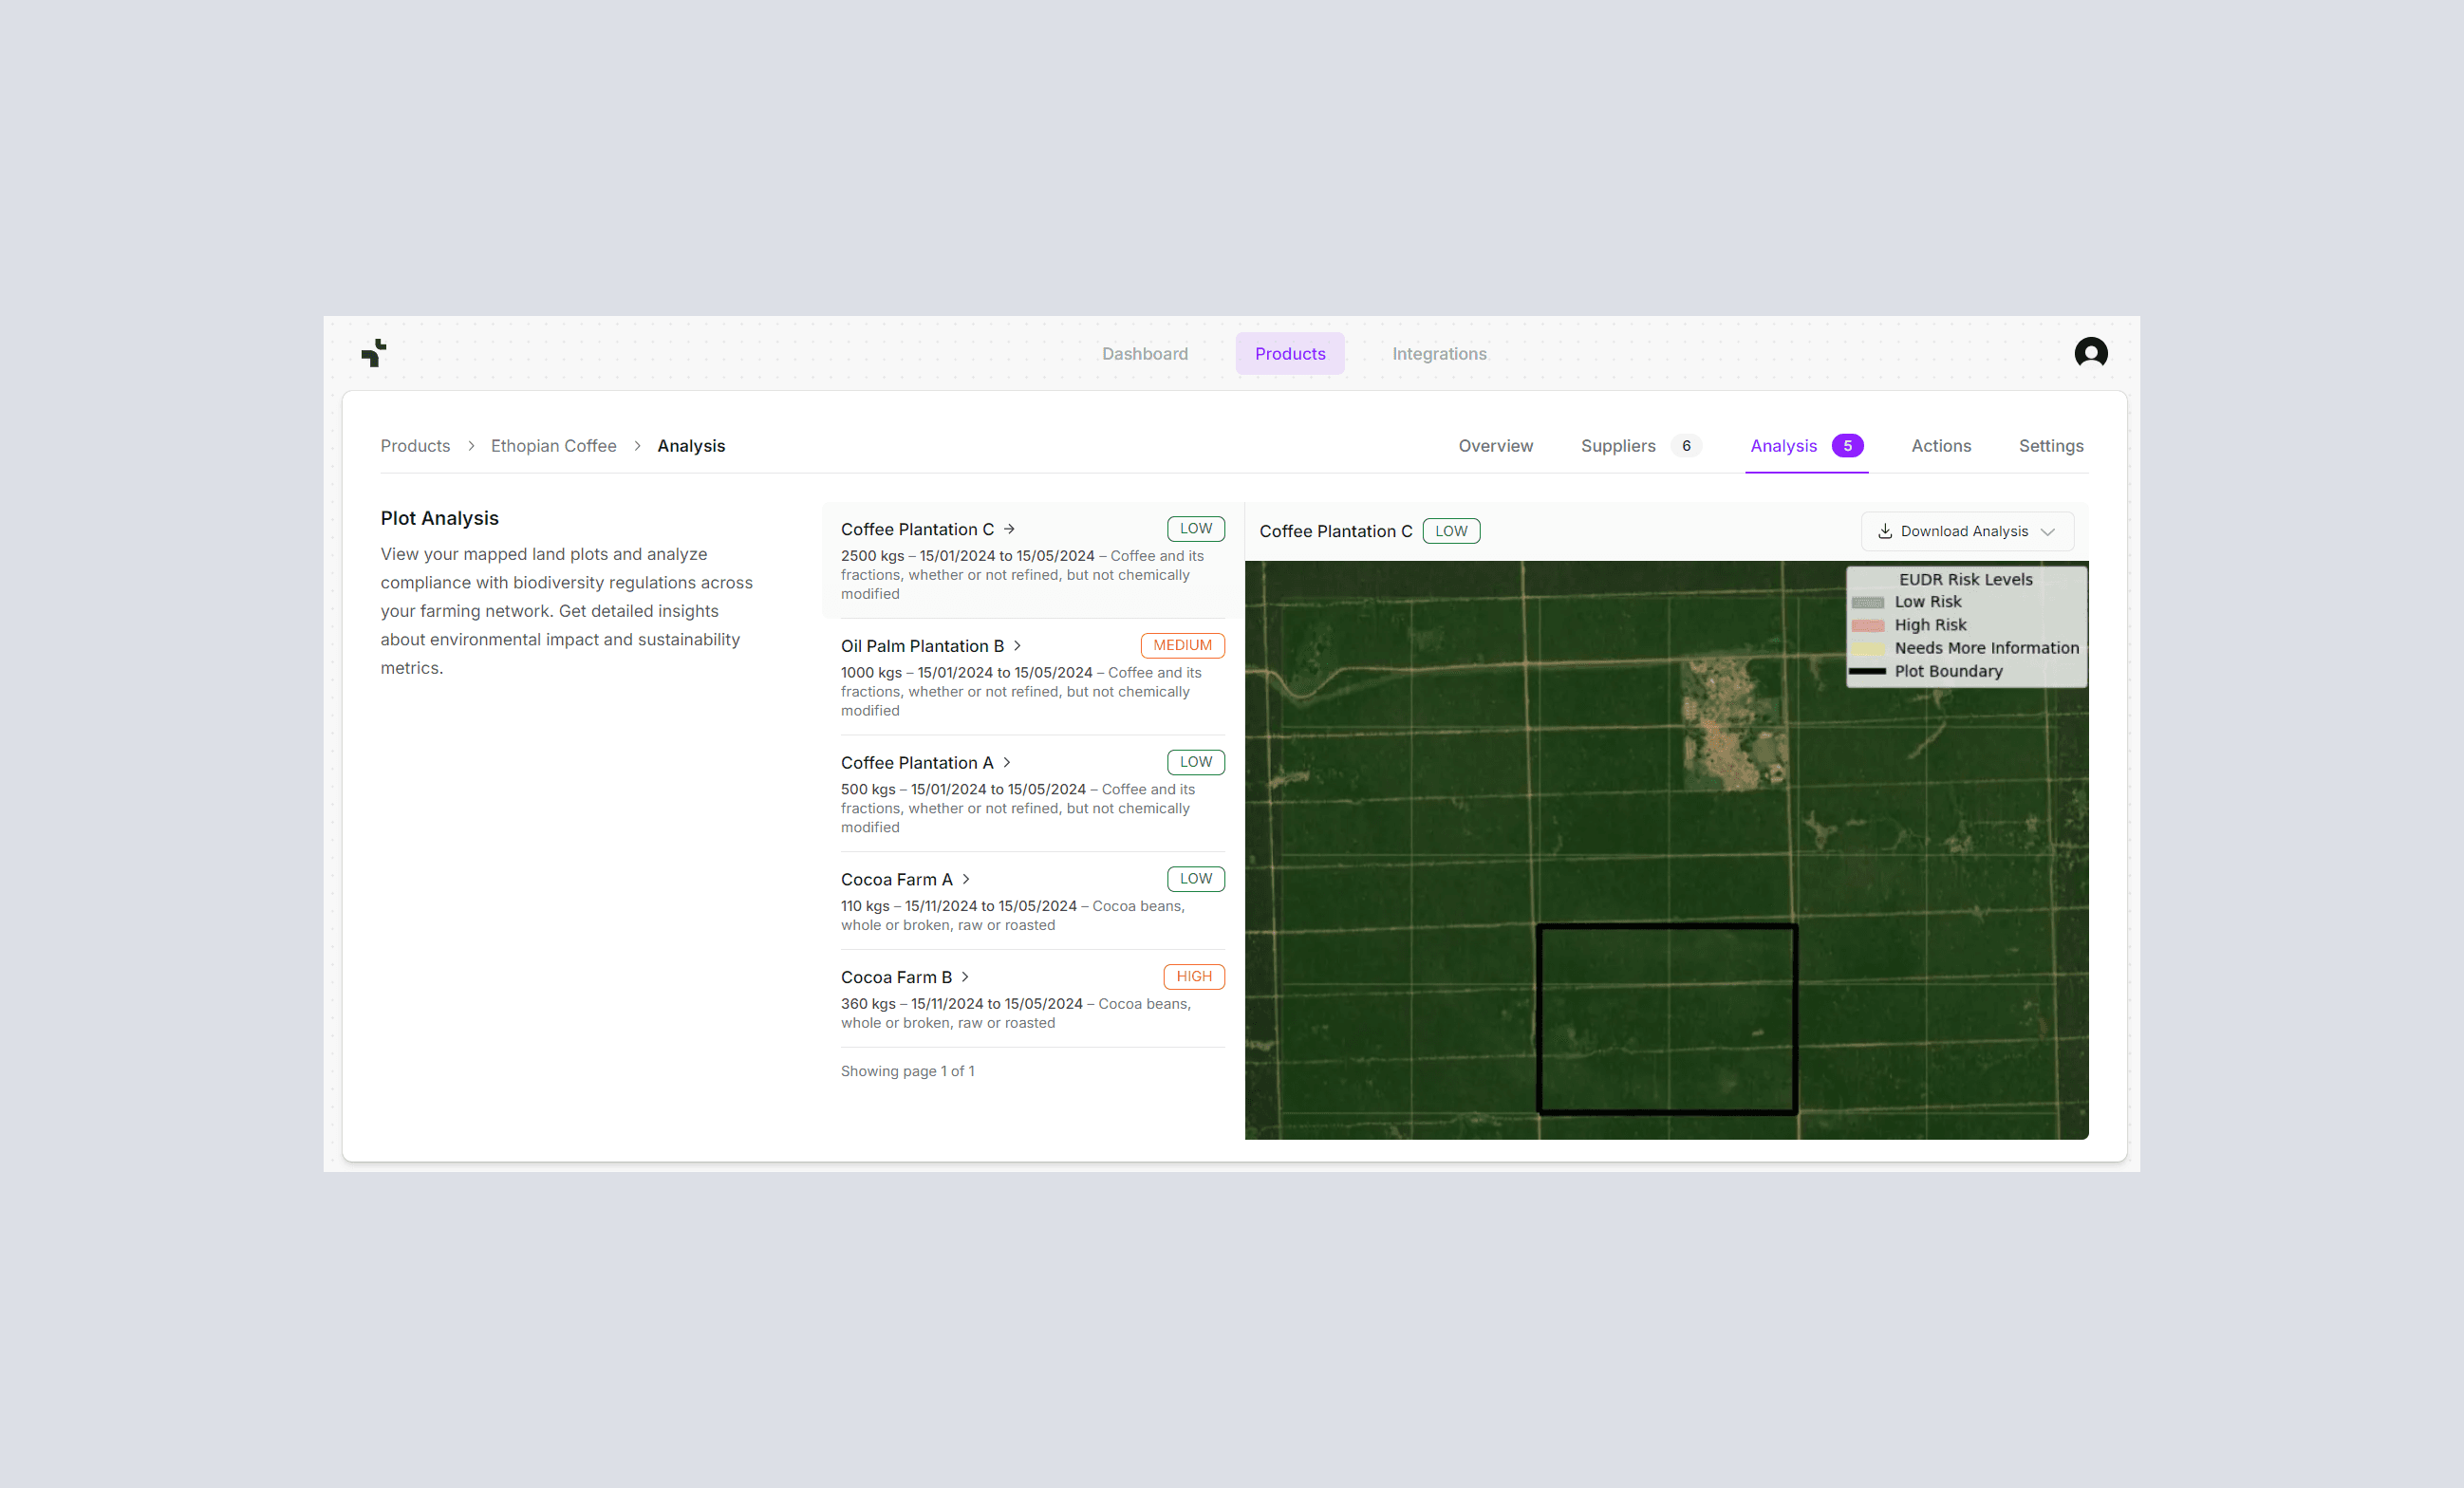Click the Plot Boundary legend line
Viewport: 2464px width, 1488px height.
(1868, 671)
